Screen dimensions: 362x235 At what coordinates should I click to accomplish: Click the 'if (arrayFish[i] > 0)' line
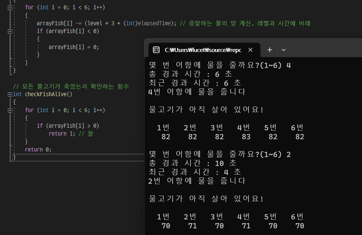68,126
